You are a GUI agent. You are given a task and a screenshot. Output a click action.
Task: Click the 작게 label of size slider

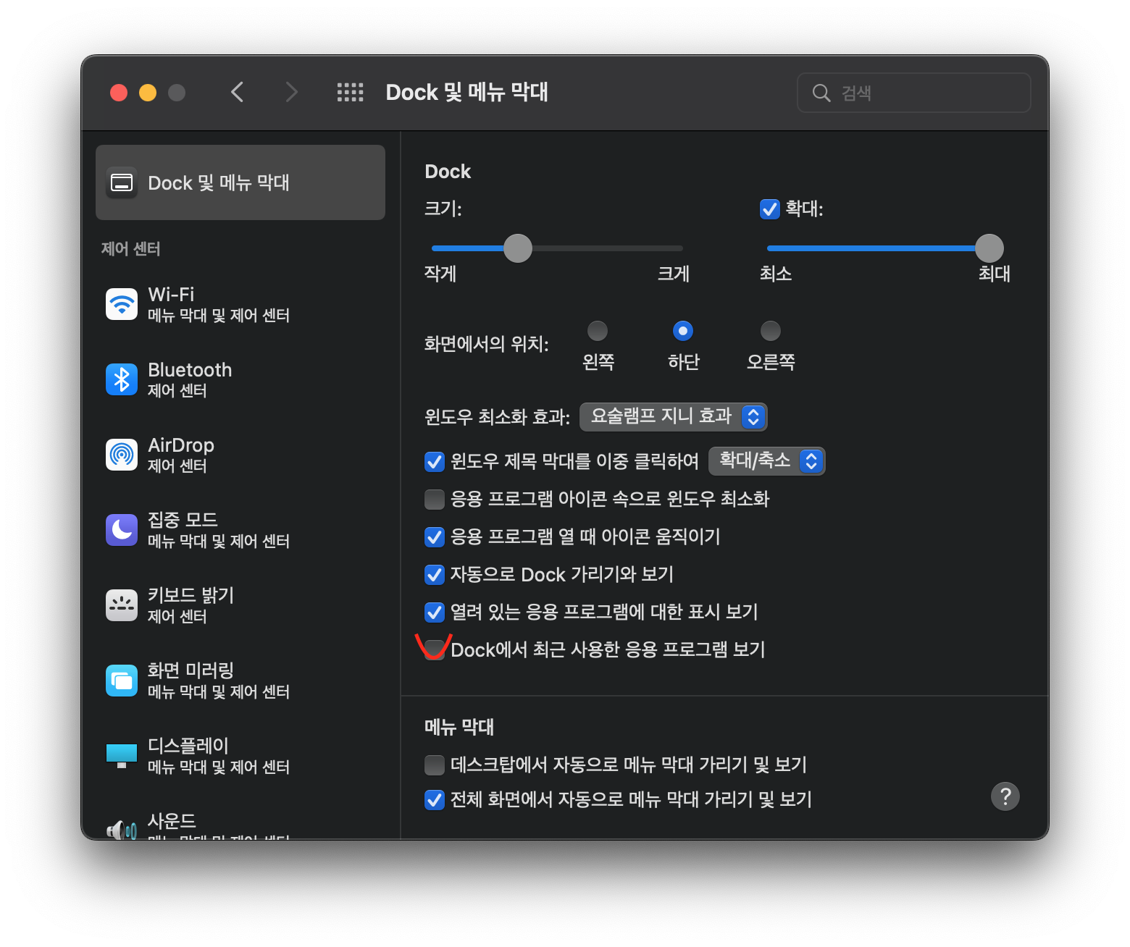point(440,274)
